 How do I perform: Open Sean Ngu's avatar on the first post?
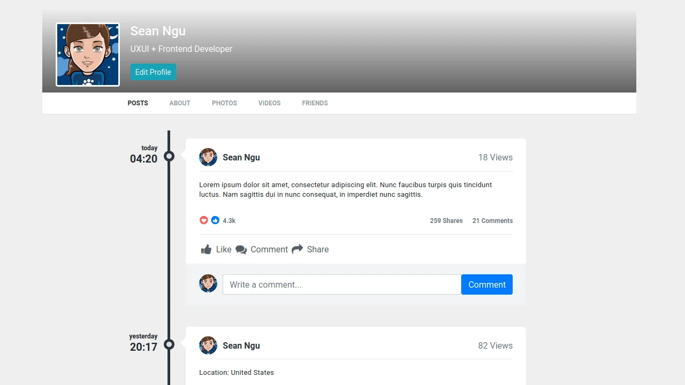coord(208,157)
